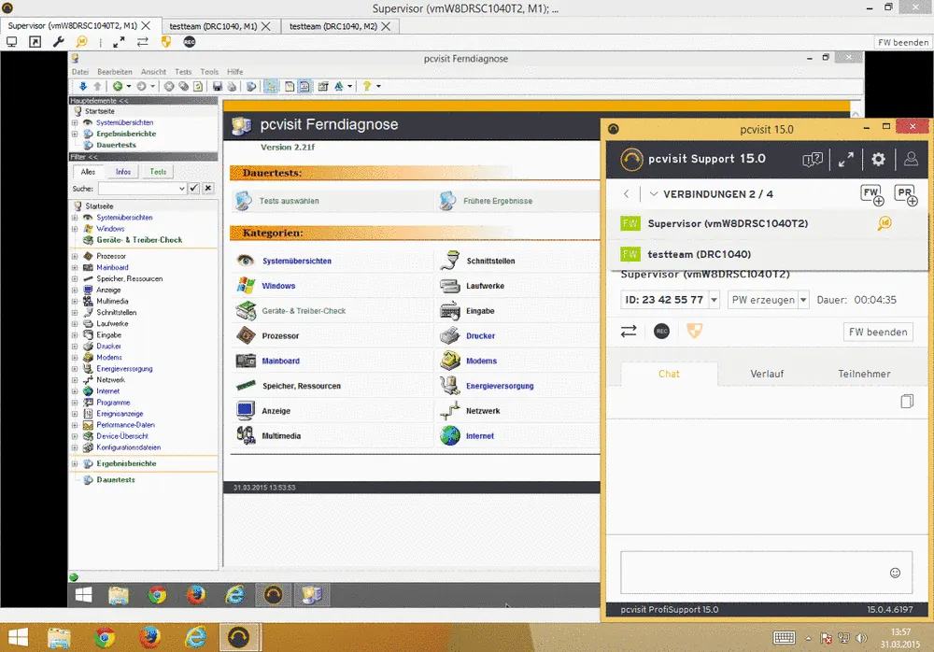Open the emoji picker in the chat box

point(895,573)
